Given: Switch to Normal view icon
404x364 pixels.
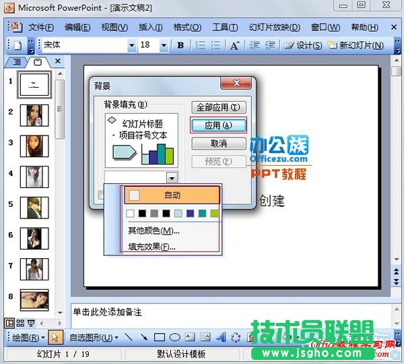Looking at the screenshot, I should coord(10,323).
